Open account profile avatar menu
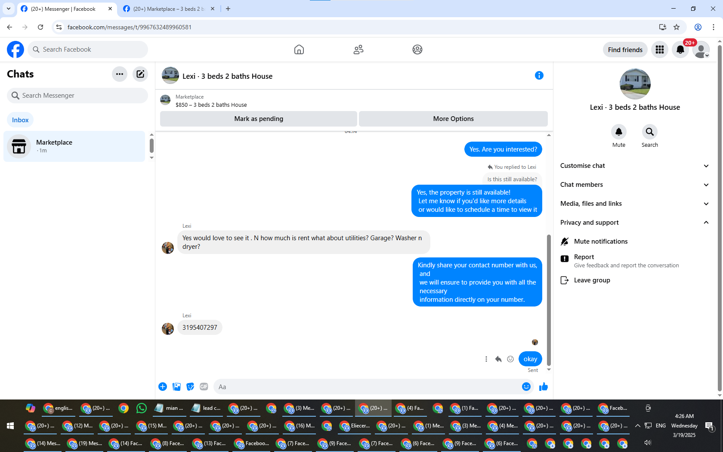This screenshot has height=452, width=723. coord(701,50)
